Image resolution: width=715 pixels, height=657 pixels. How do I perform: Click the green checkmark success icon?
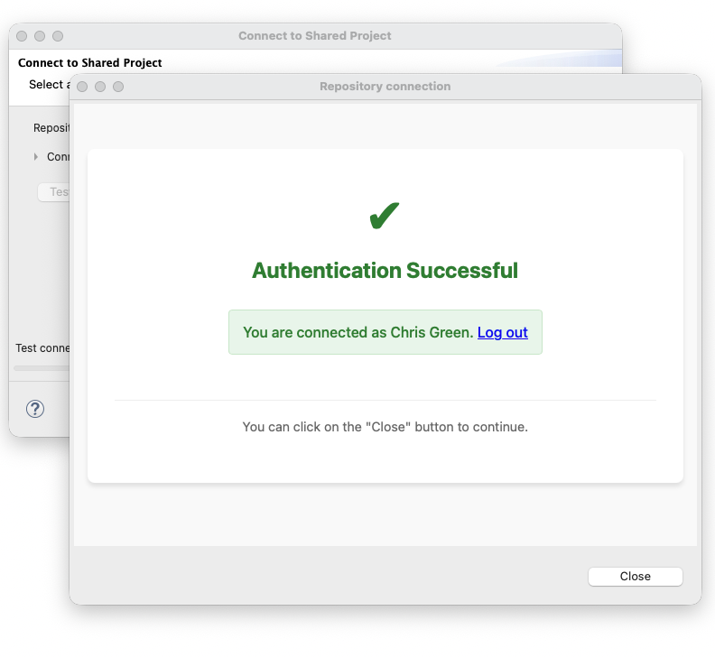(385, 217)
